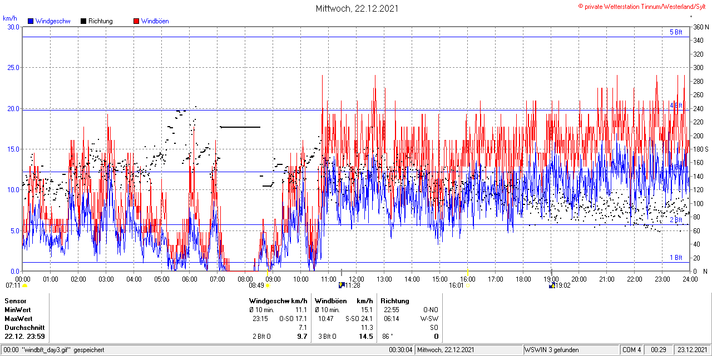Click the 5 Bft line label
Image resolution: width=712 pixels, height=356 pixels.
675,32
